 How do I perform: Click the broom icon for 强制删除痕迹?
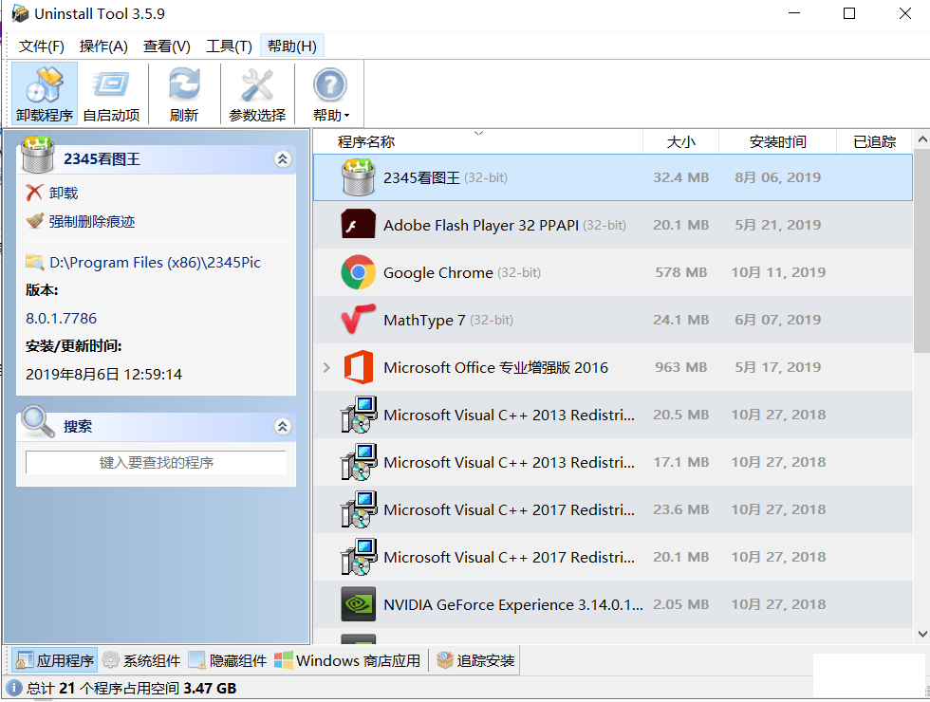(35, 221)
